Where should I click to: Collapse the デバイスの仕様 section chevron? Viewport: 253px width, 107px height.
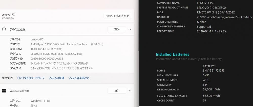(130, 29)
